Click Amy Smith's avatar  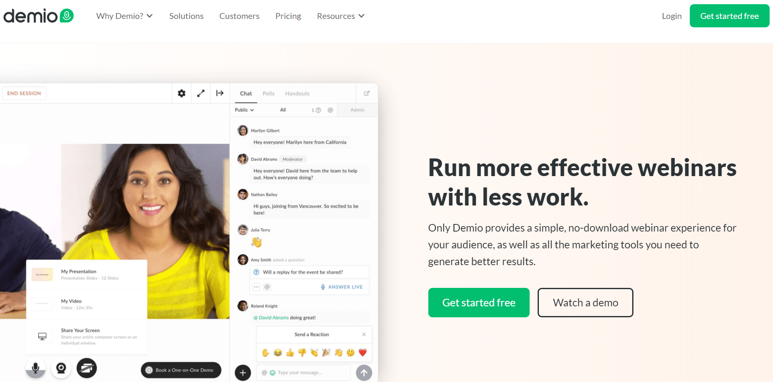[243, 260]
